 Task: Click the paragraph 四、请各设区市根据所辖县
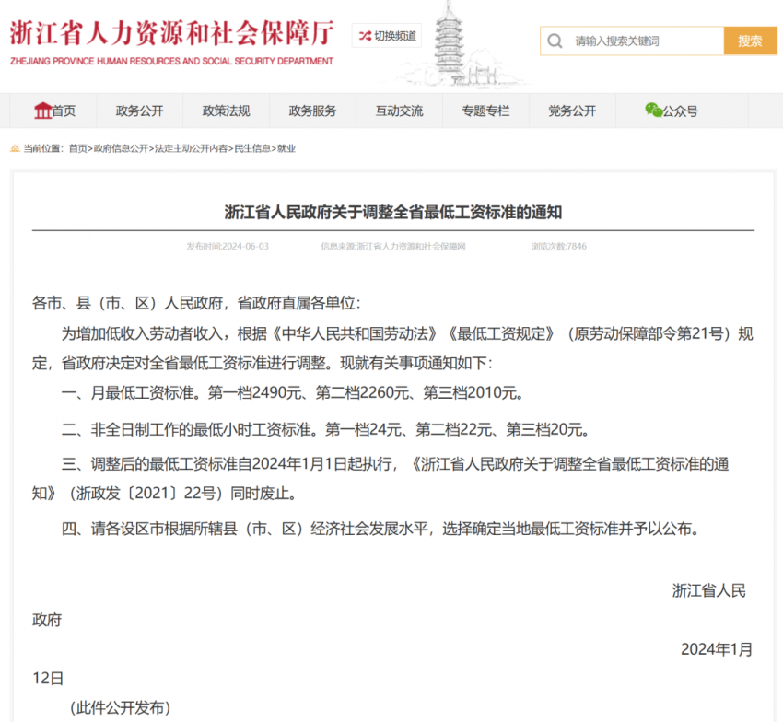[x=380, y=529]
